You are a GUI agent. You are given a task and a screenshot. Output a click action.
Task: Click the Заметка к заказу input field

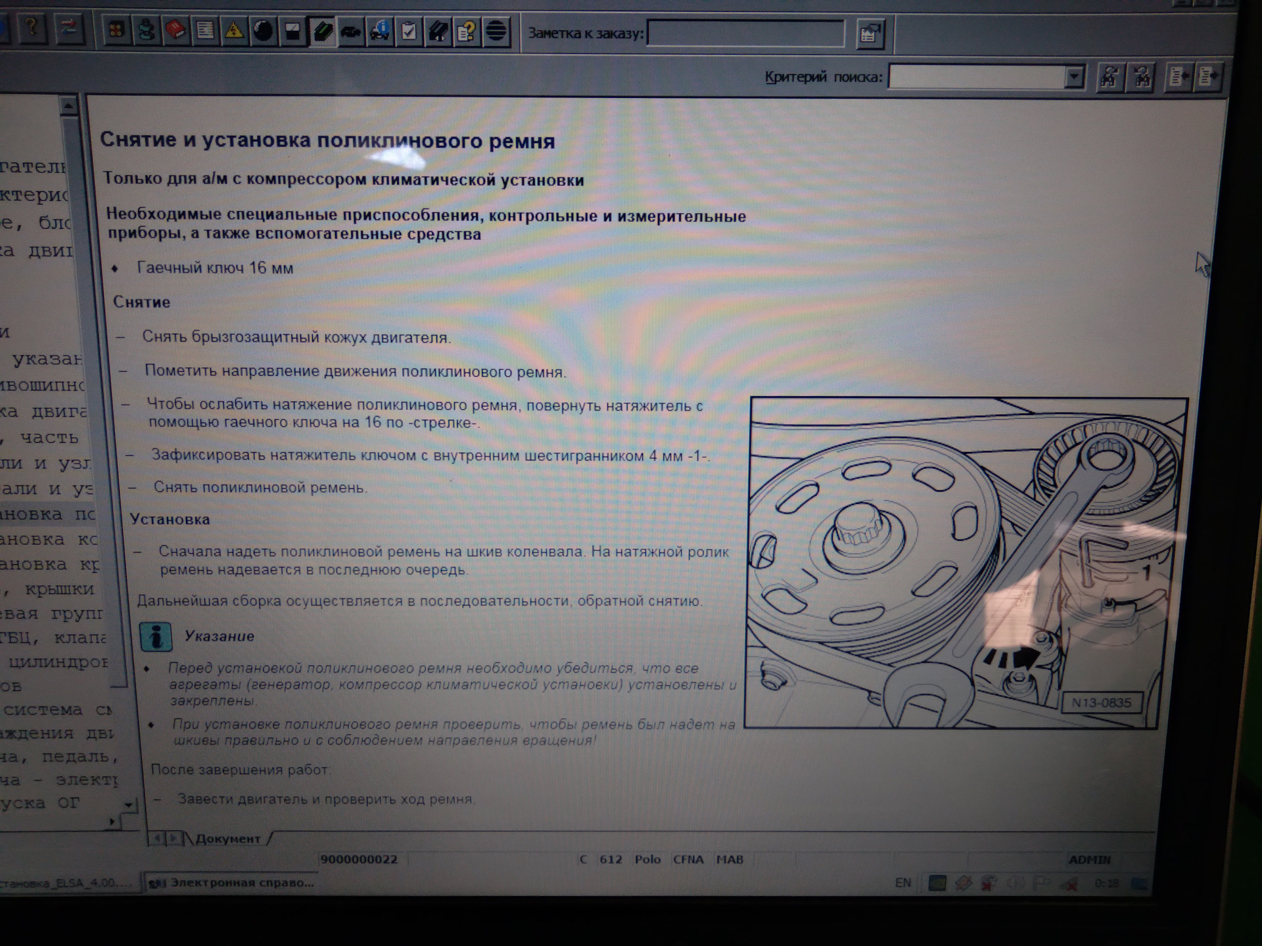tap(745, 34)
